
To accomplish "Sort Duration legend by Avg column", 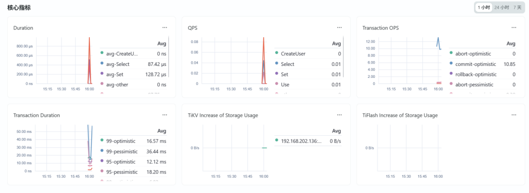I will click(162, 43).
